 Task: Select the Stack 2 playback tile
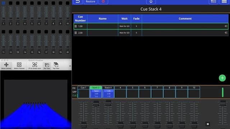[x=96, y=92]
